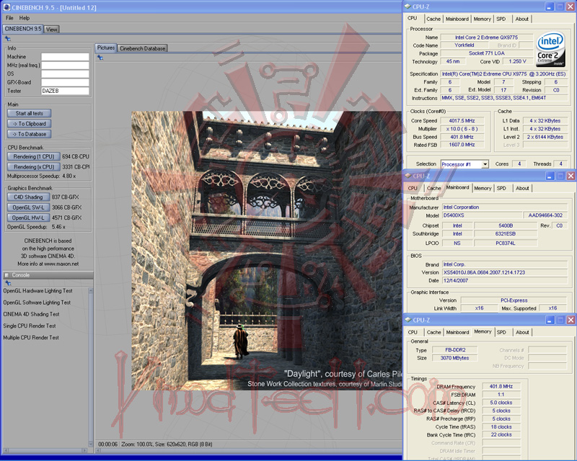Open Mainboard tab in top CPU-Z window
Screen dimensions: 577x461
pos(457,19)
